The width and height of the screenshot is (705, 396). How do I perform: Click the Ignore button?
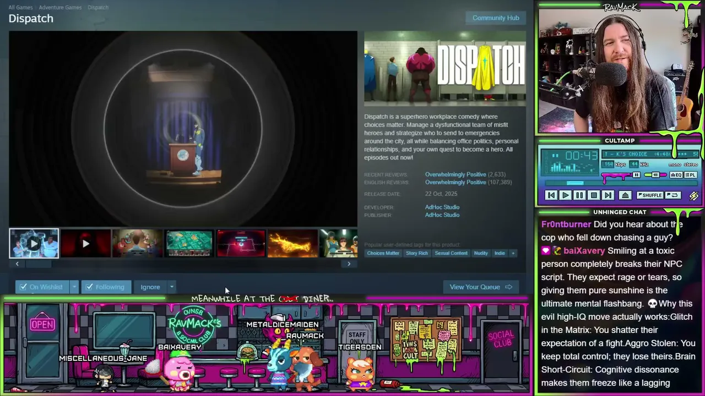[x=150, y=287]
